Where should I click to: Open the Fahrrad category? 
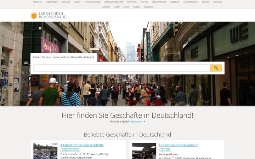pos(144,2)
